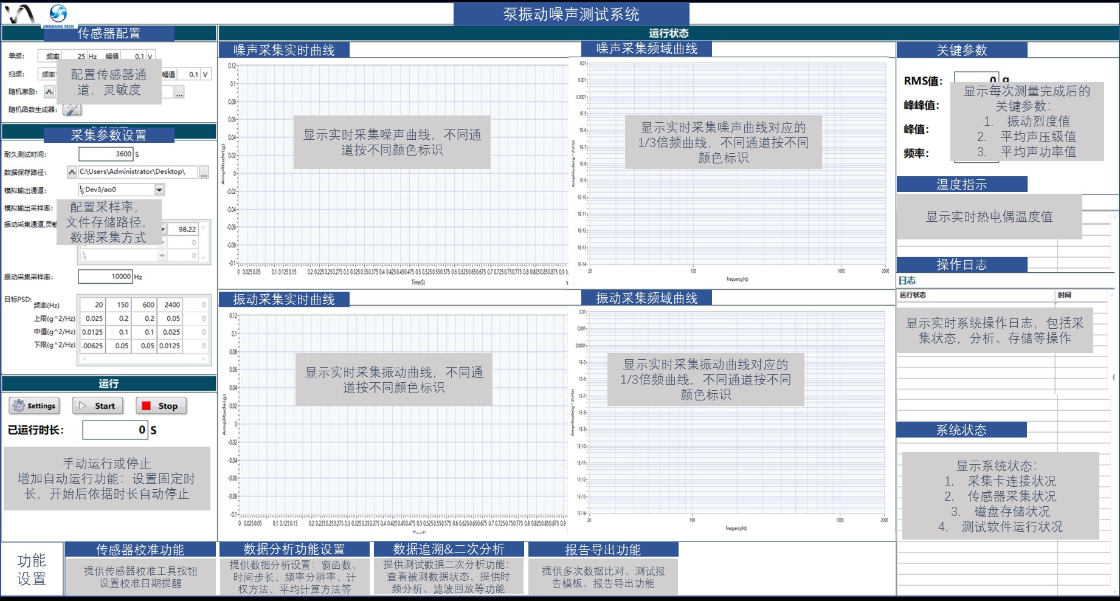Edit the vibration sampling rate field showing 10000
The width and height of the screenshot is (1120, 601).
pyautogui.click(x=106, y=276)
